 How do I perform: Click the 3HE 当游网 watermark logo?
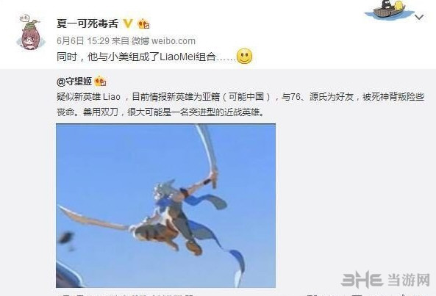[385, 279]
